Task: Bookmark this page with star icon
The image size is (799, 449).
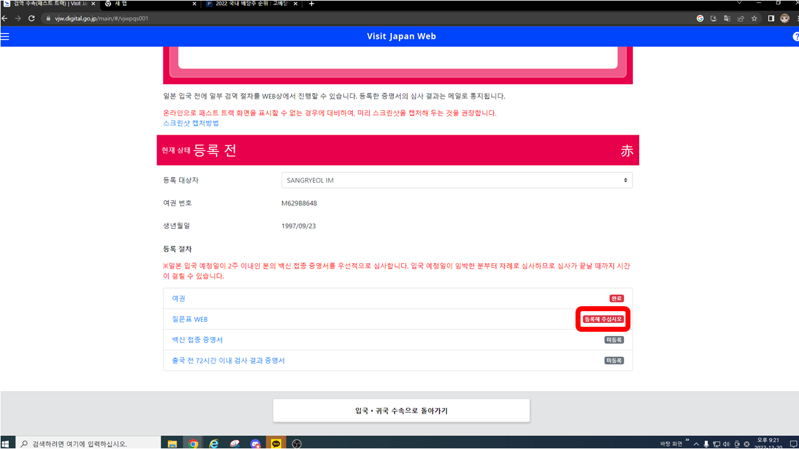Action: point(754,19)
